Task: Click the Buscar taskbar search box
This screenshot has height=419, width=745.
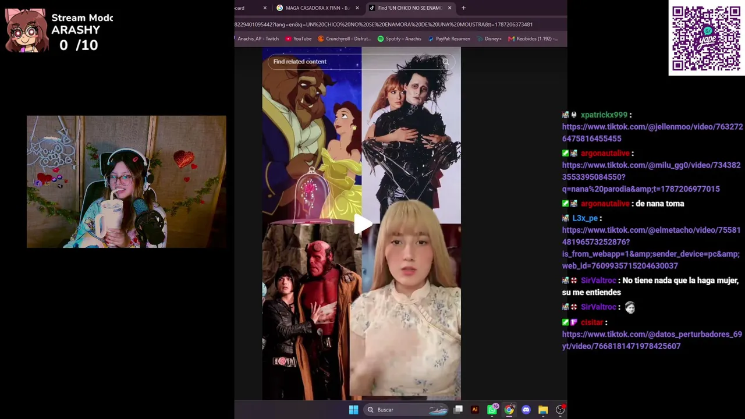Action: coord(406,410)
